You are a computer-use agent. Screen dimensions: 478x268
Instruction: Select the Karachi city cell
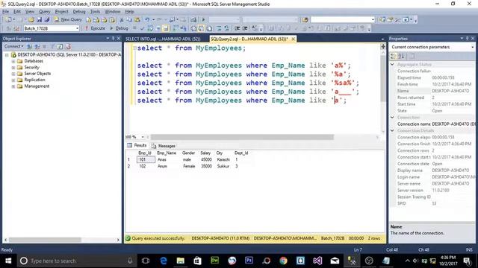[223, 159]
